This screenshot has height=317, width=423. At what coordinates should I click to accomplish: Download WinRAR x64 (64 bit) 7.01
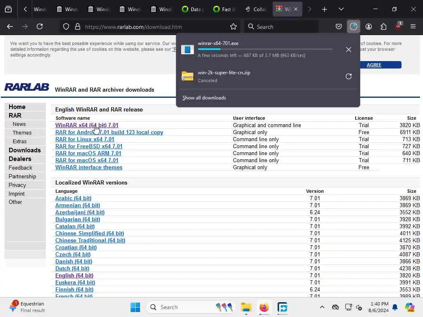(x=87, y=125)
